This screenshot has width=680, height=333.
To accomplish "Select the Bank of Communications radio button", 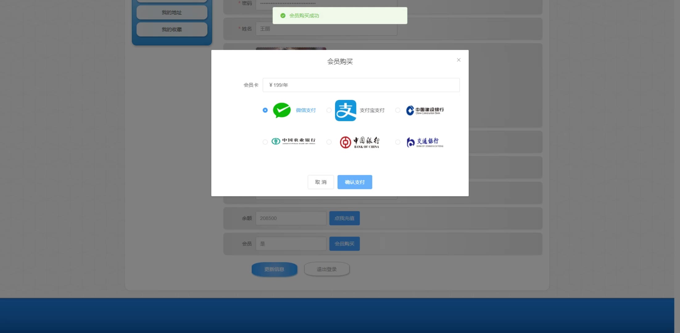I will (398, 142).
